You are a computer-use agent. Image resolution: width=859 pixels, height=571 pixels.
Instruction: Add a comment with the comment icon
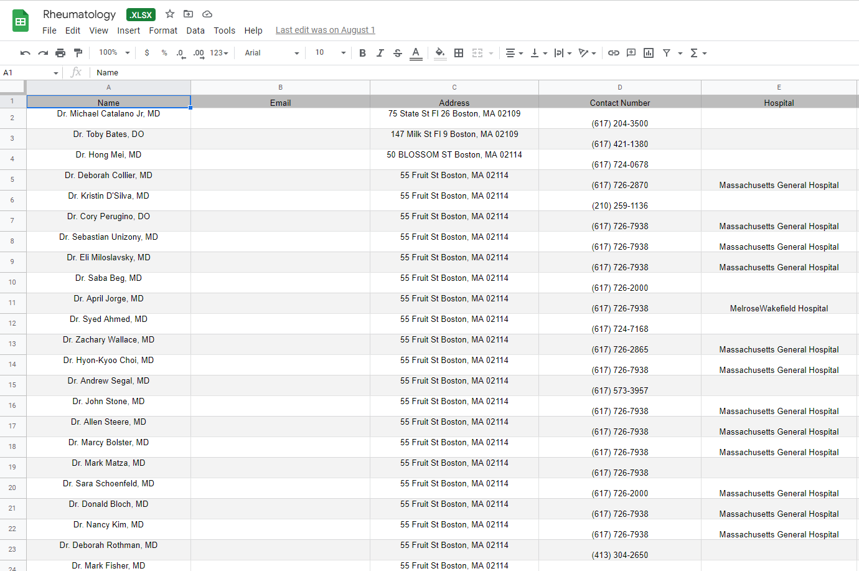coord(631,53)
